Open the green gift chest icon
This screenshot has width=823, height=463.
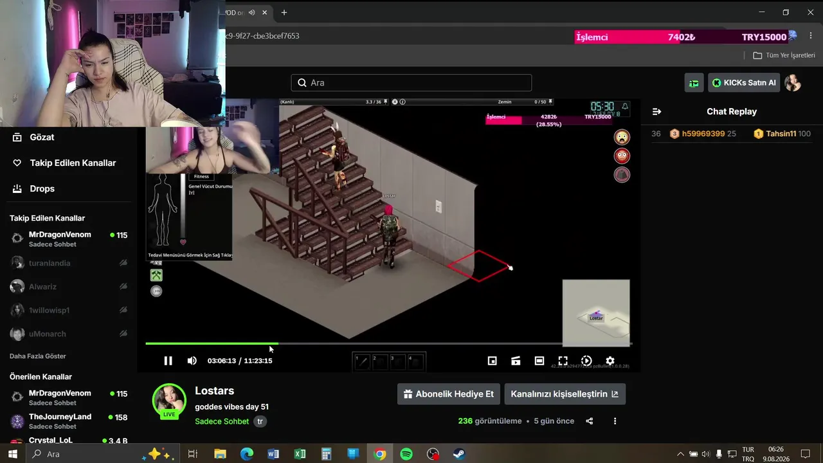[x=694, y=83]
